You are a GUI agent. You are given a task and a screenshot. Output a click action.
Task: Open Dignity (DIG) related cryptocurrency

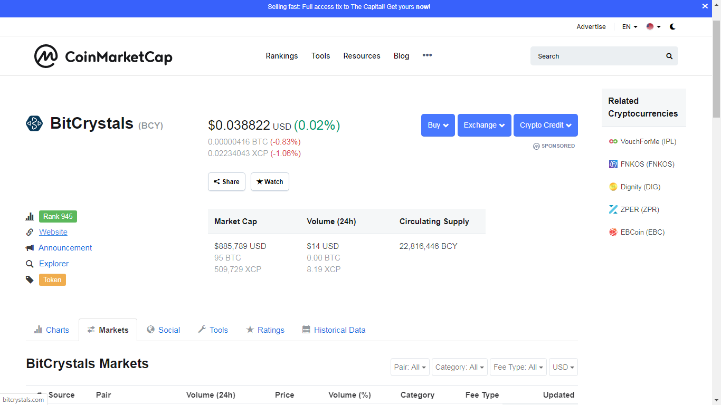click(x=640, y=187)
